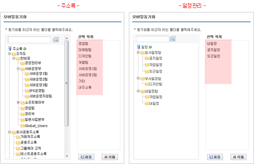Image resolution: width=254 pixels, height=164 pixels.
Task: Collapse the 부서일정함 tree node
Action: (x=138, y=78)
